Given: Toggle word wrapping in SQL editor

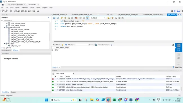Looking at the screenshot, I should 123,18.
